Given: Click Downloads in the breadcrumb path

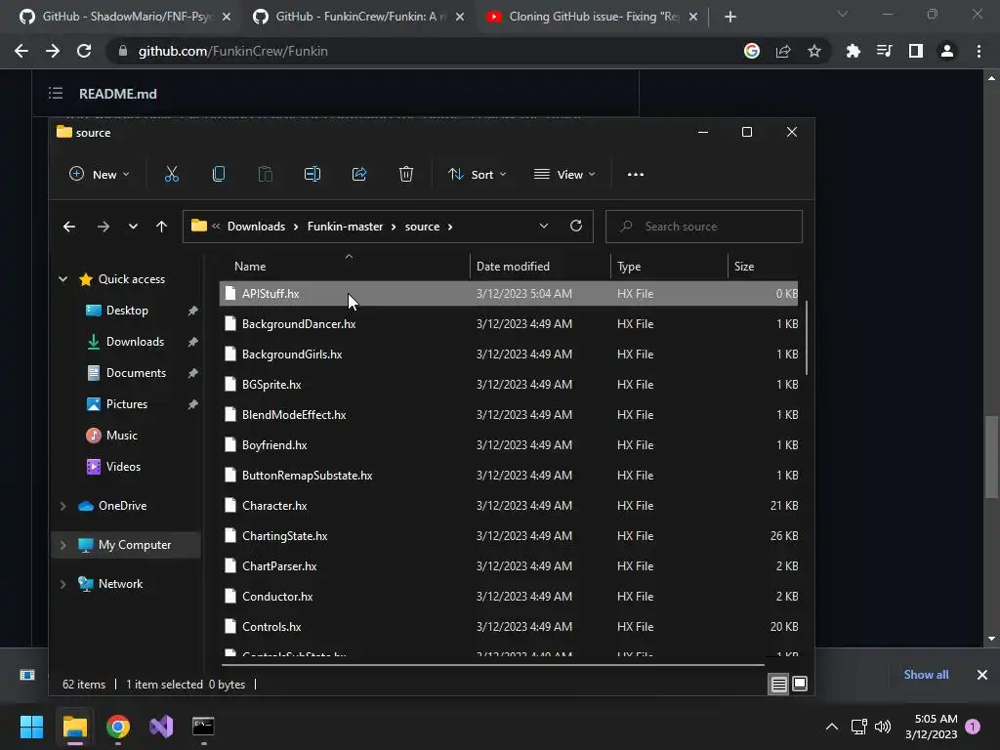Looking at the screenshot, I should coord(257,227).
